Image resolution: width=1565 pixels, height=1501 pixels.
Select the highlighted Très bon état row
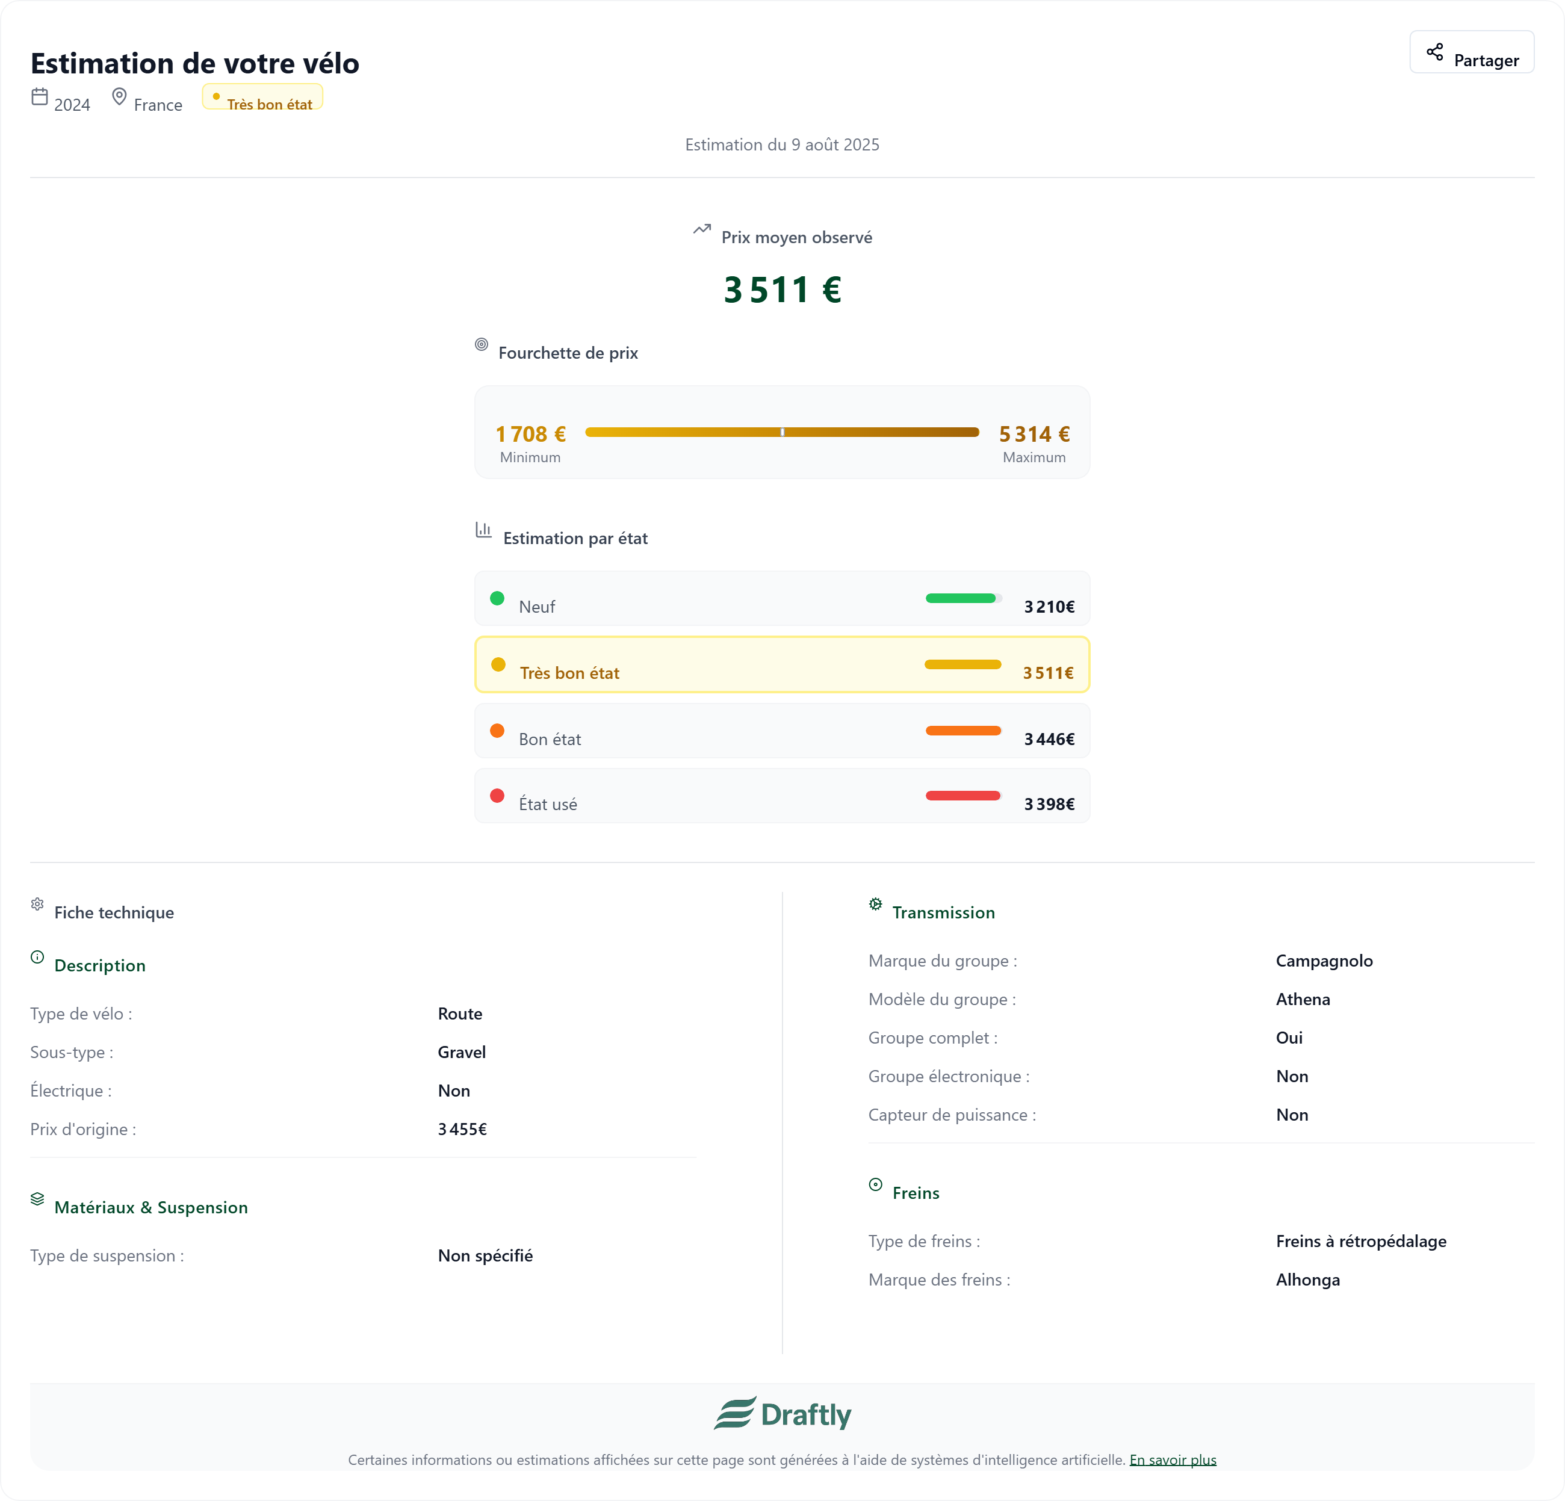click(x=782, y=664)
